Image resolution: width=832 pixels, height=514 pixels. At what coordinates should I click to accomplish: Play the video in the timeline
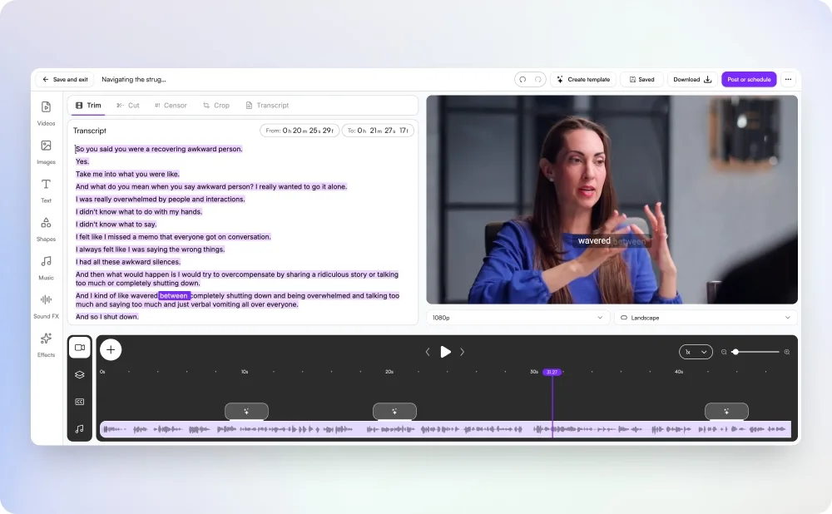445,352
